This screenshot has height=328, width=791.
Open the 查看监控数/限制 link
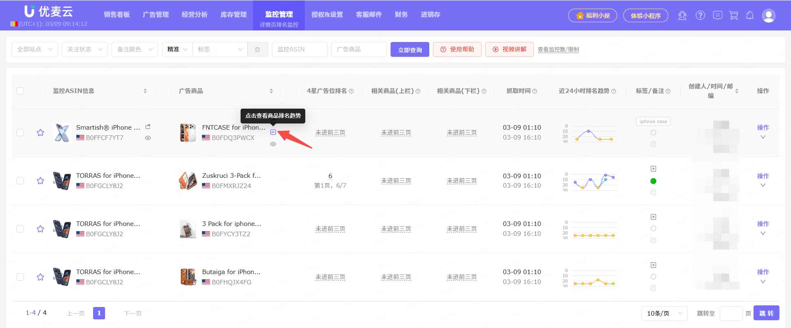(558, 49)
